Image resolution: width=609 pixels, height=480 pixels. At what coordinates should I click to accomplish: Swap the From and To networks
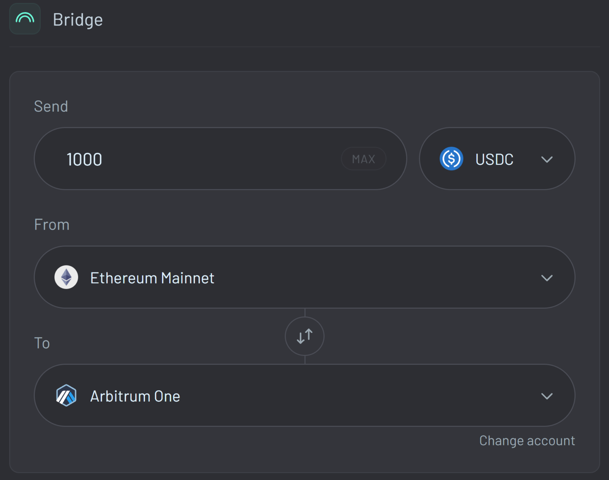coord(304,336)
